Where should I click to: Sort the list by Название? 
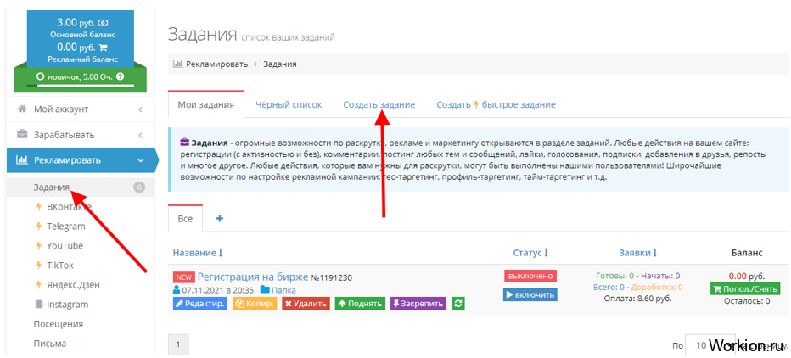tap(198, 253)
